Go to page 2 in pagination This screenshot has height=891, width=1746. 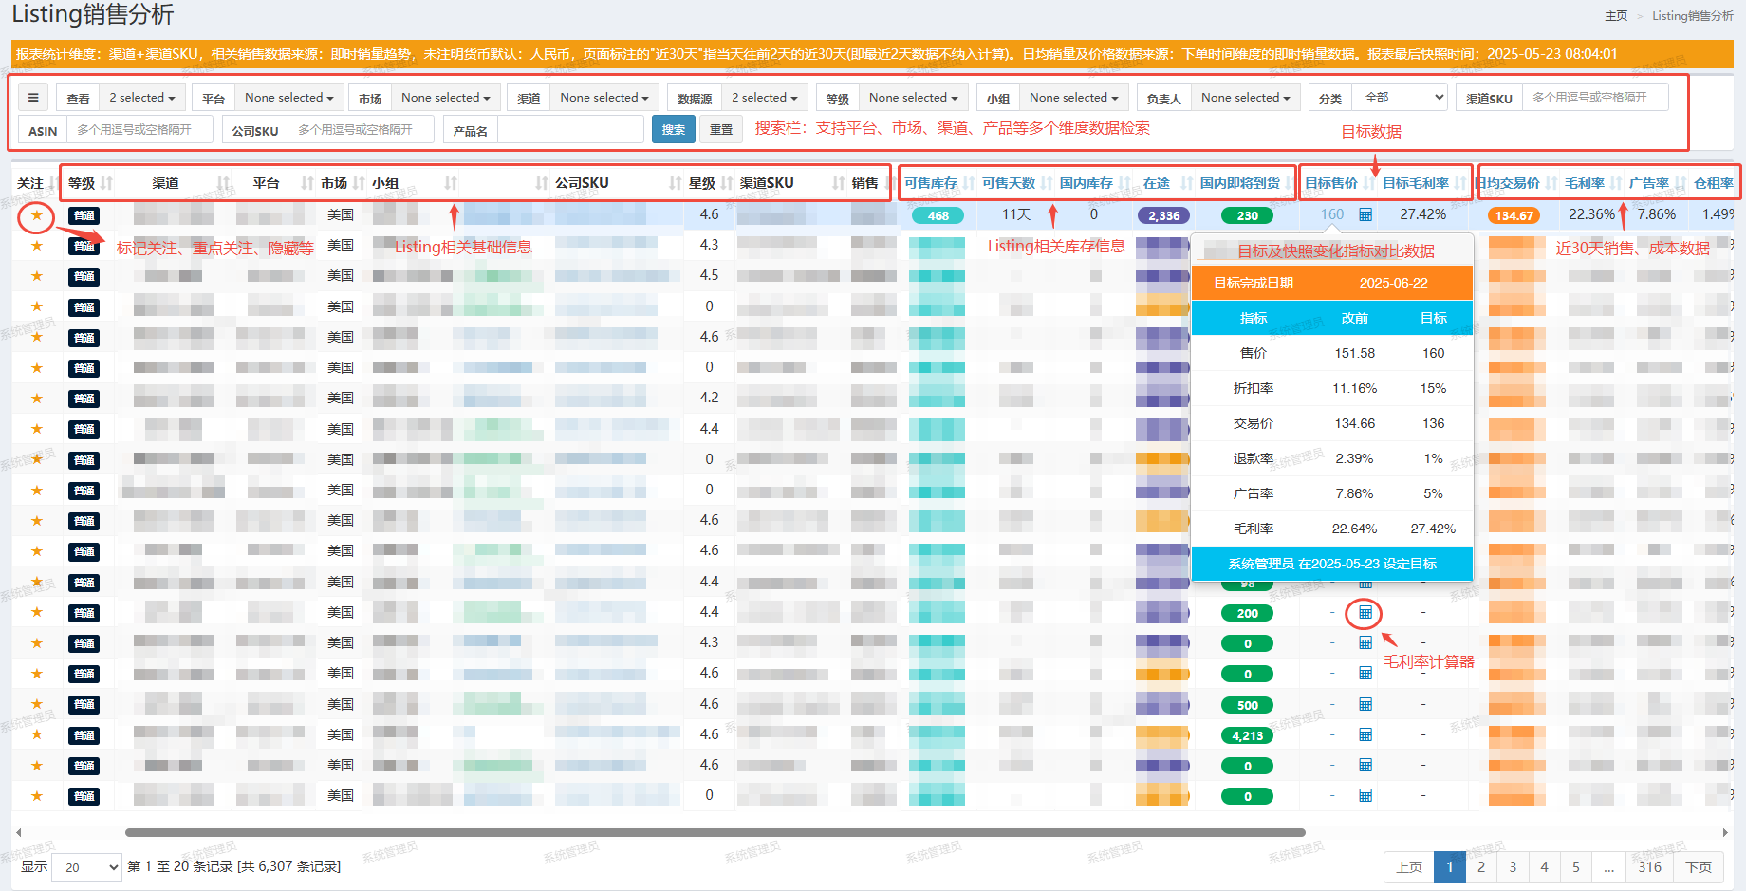(x=1481, y=867)
